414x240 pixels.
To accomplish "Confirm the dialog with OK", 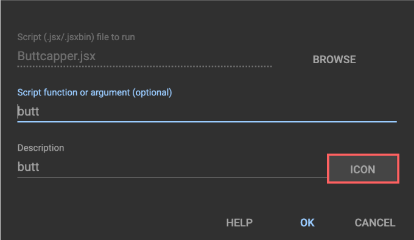I will 307,223.
